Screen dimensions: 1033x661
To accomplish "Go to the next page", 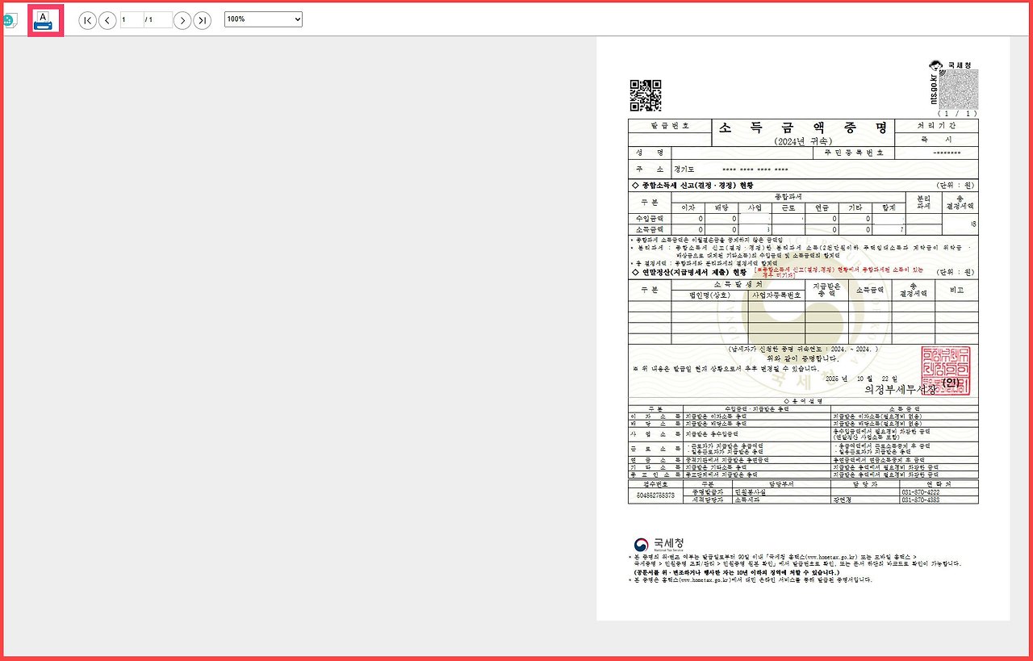I will click(x=182, y=20).
